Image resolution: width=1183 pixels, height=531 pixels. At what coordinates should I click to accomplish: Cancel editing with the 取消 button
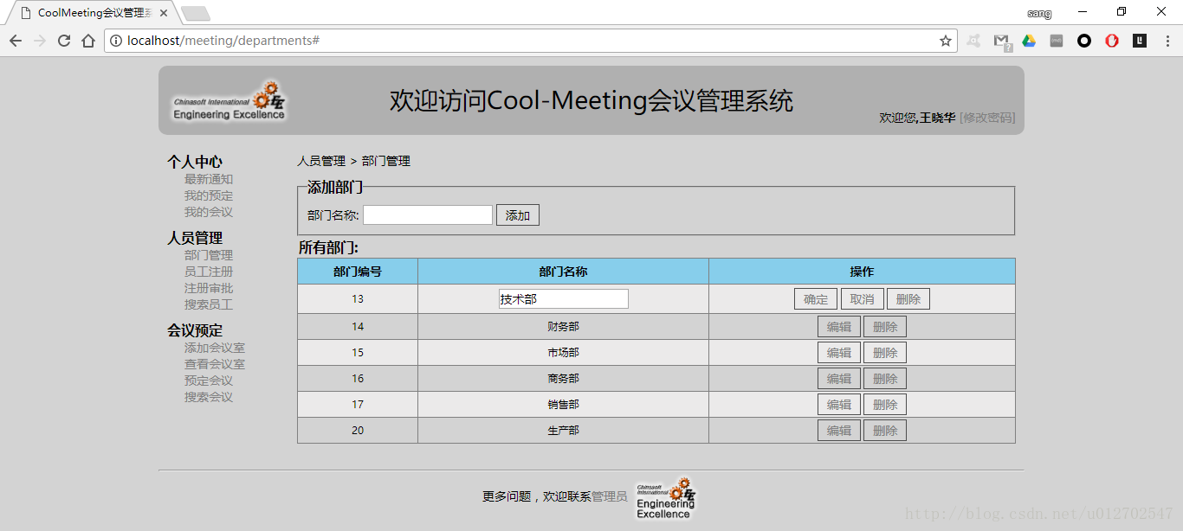coord(862,299)
